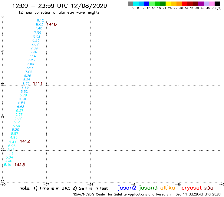Pick the lavender legend swatch
224x197 pixels.
pyautogui.click(x=206, y=4)
